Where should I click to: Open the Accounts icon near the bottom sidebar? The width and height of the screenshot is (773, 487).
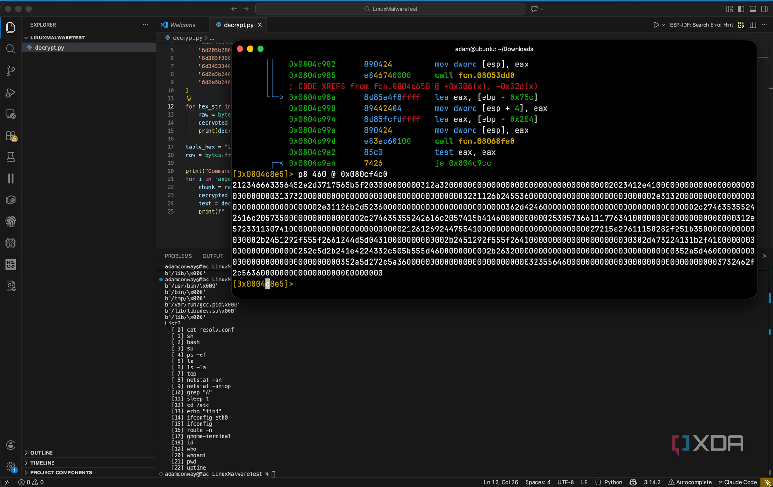coord(10,445)
